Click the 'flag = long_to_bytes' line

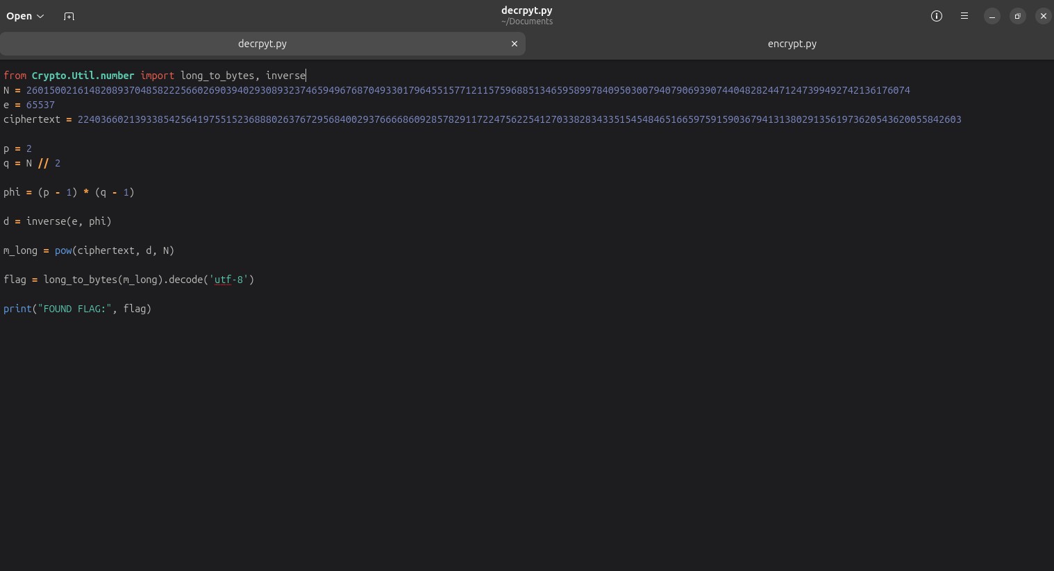click(x=129, y=280)
